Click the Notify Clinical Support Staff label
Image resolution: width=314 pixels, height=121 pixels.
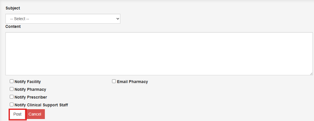[x=41, y=105]
